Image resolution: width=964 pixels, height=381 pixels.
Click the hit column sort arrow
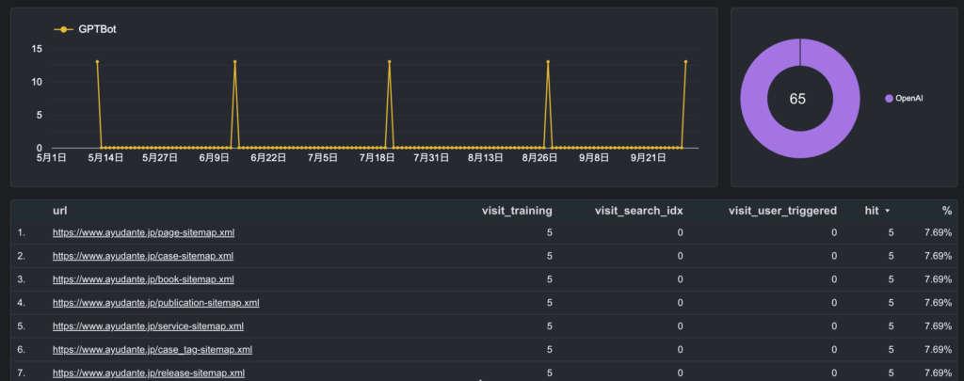[887, 212]
